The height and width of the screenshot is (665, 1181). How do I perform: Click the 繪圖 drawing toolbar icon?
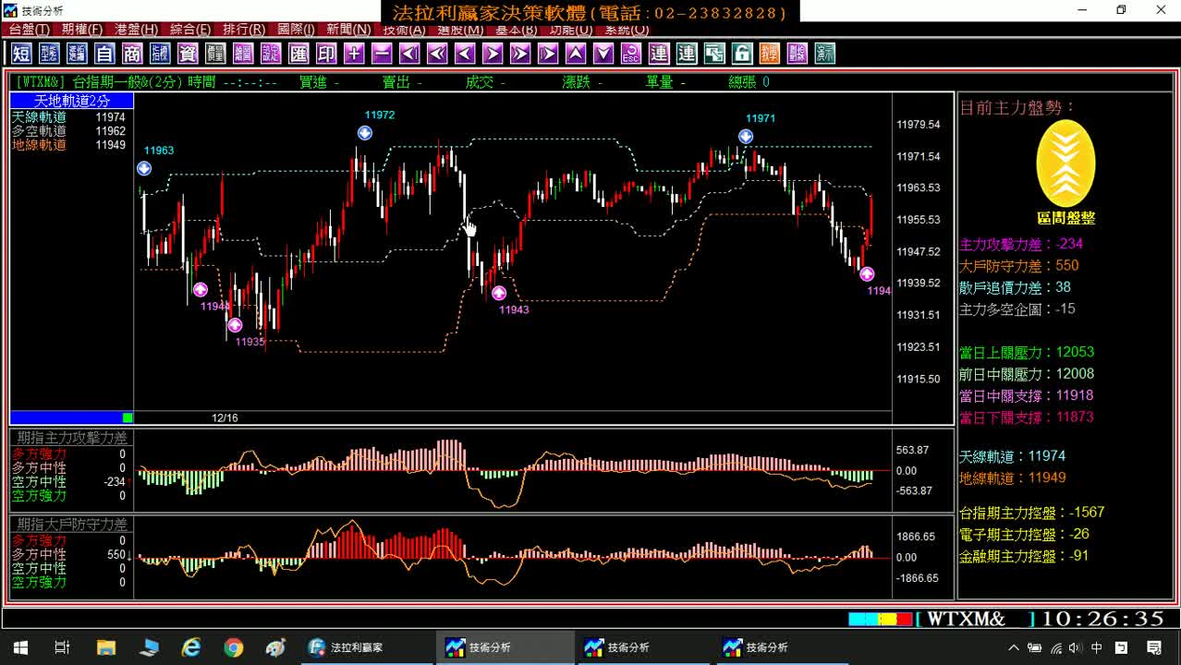[243, 53]
